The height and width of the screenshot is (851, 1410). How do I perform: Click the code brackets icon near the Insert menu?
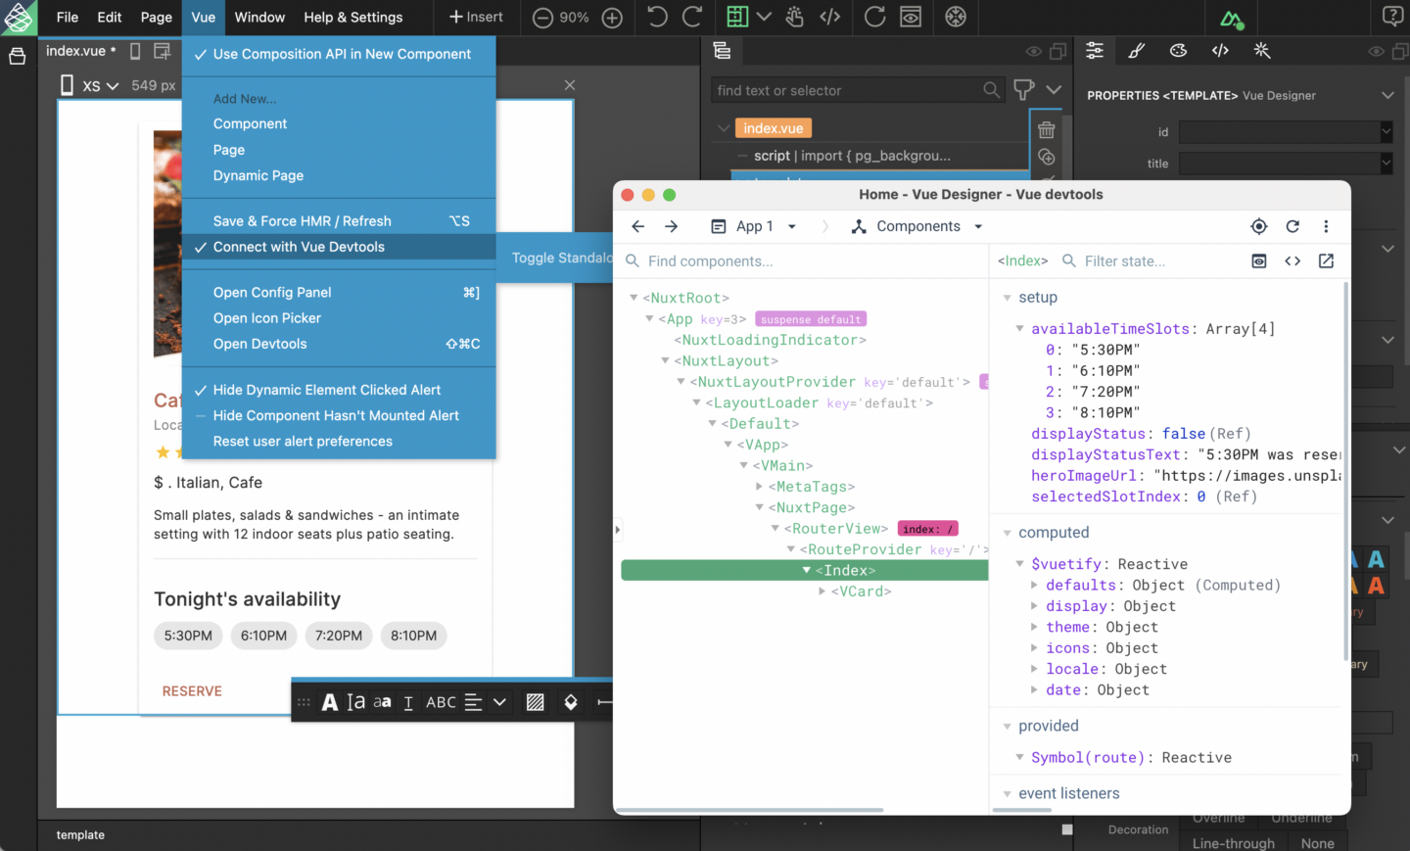pos(828,17)
